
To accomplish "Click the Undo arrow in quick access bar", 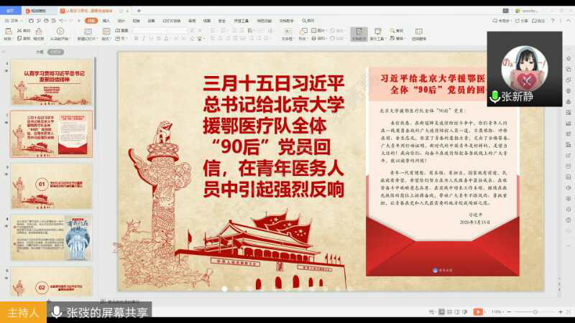I will [x=61, y=21].
